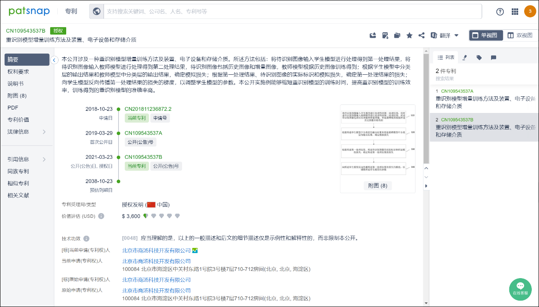Collapse the left sidebar with arrow
539x307 pixels.
pyautogui.click(x=54, y=60)
